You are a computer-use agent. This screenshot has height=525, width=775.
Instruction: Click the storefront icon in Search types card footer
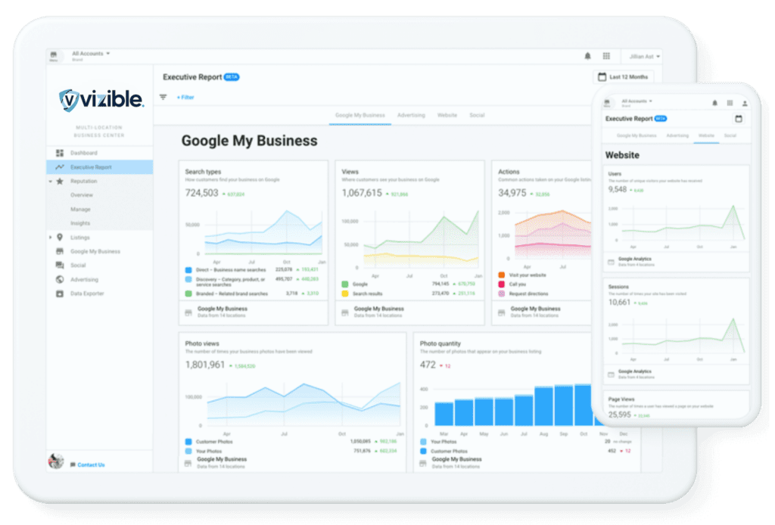pos(188,312)
